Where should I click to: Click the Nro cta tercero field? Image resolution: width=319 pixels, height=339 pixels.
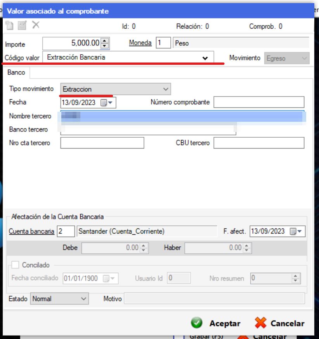102,143
